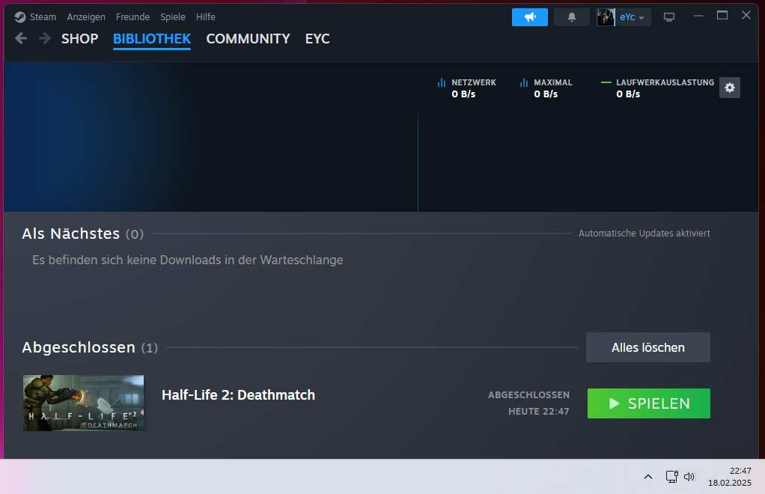Open Half-Life 2: Deathmatch thumbnail

point(83,403)
